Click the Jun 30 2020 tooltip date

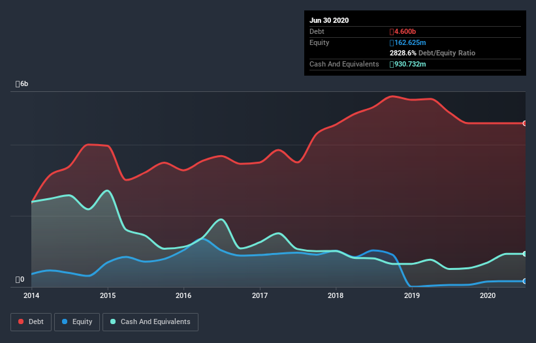pyautogui.click(x=329, y=20)
